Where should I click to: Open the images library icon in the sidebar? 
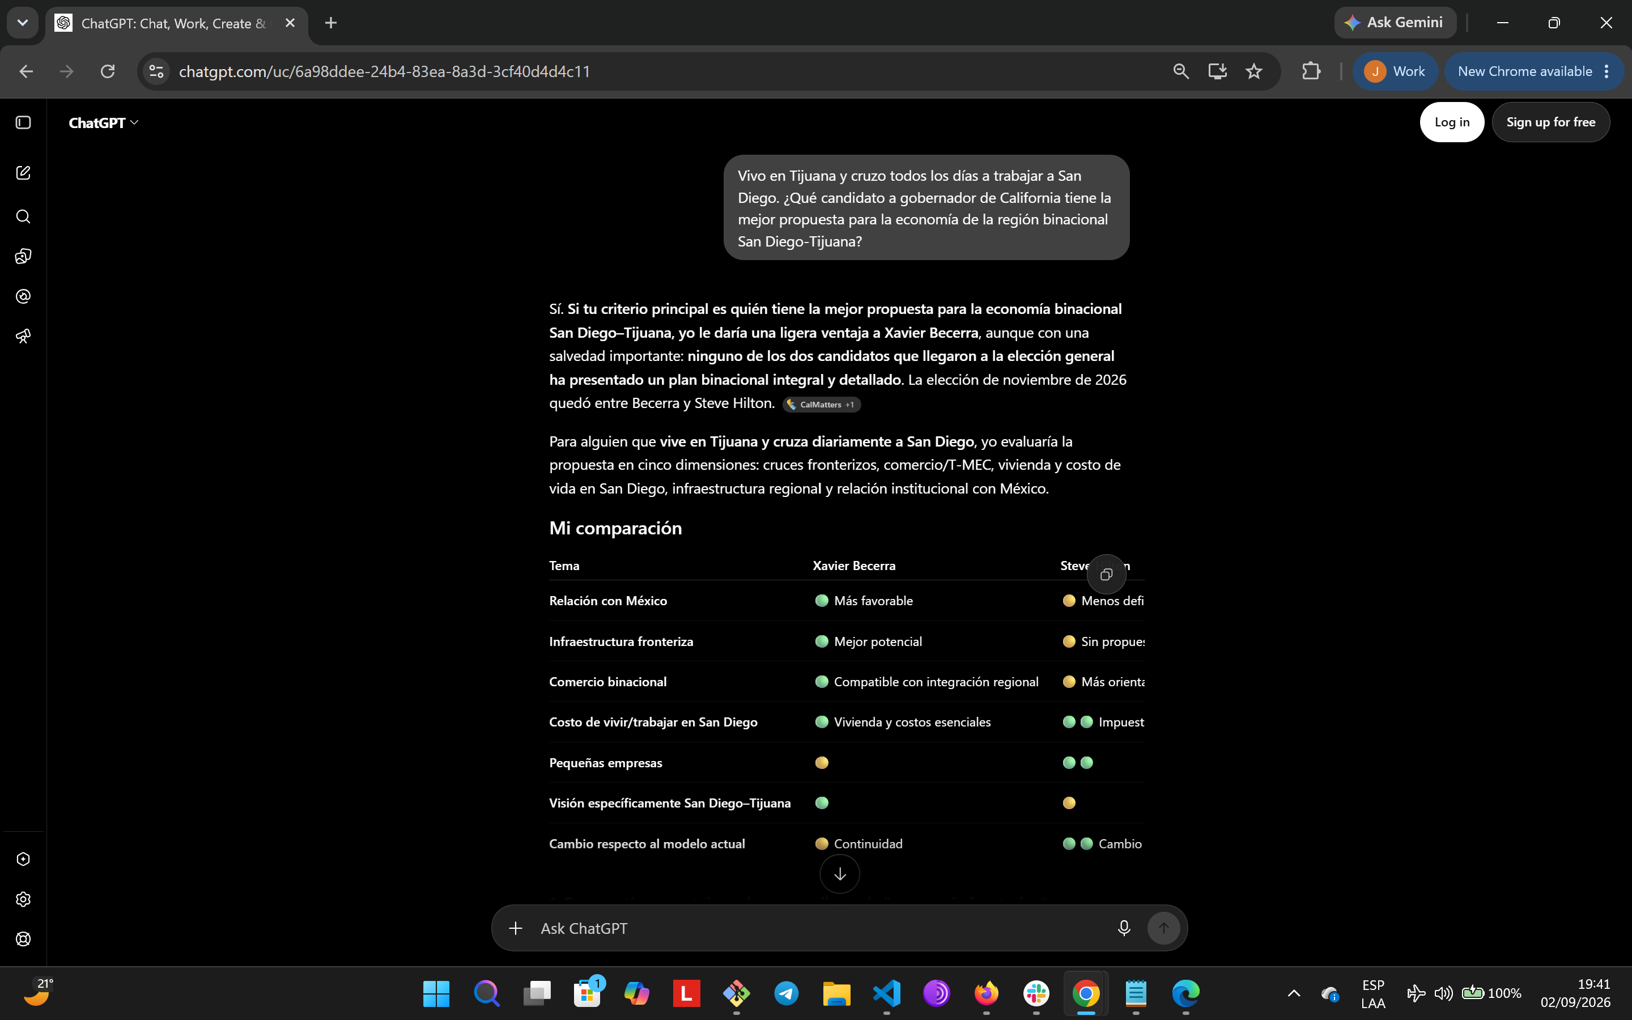[x=24, y=256]
